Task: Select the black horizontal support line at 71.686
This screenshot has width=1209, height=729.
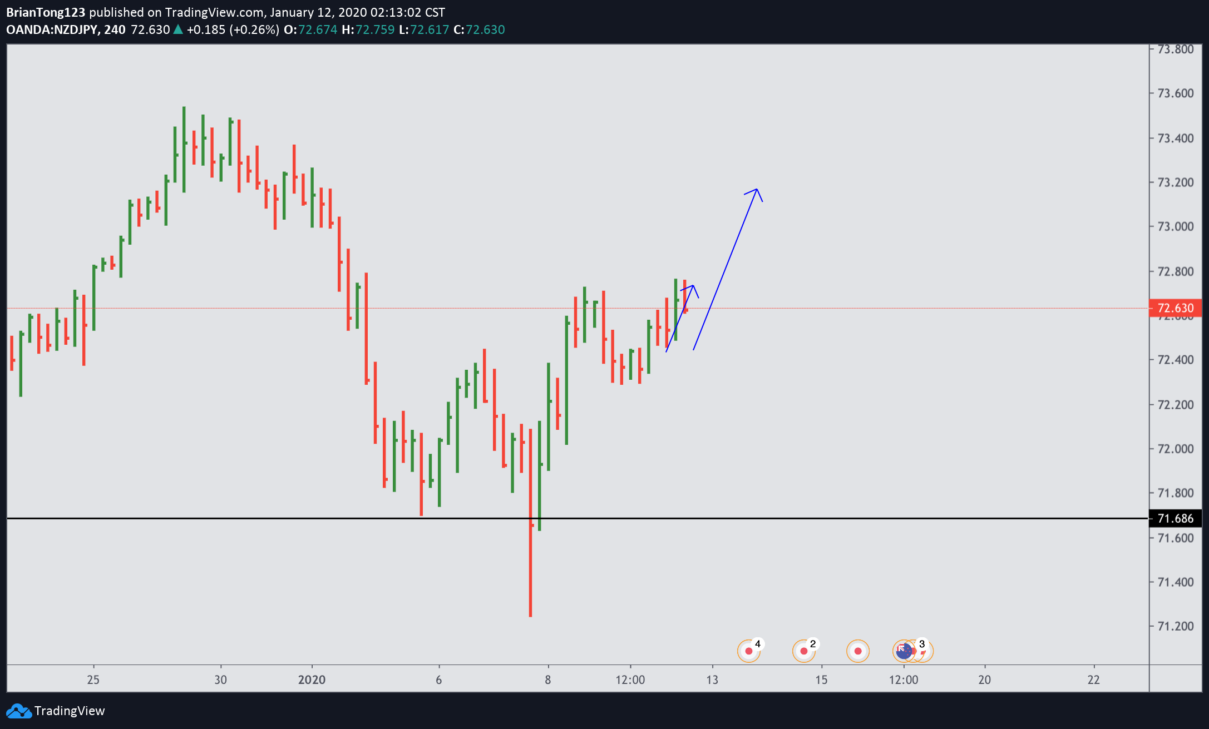Action: 578,518
